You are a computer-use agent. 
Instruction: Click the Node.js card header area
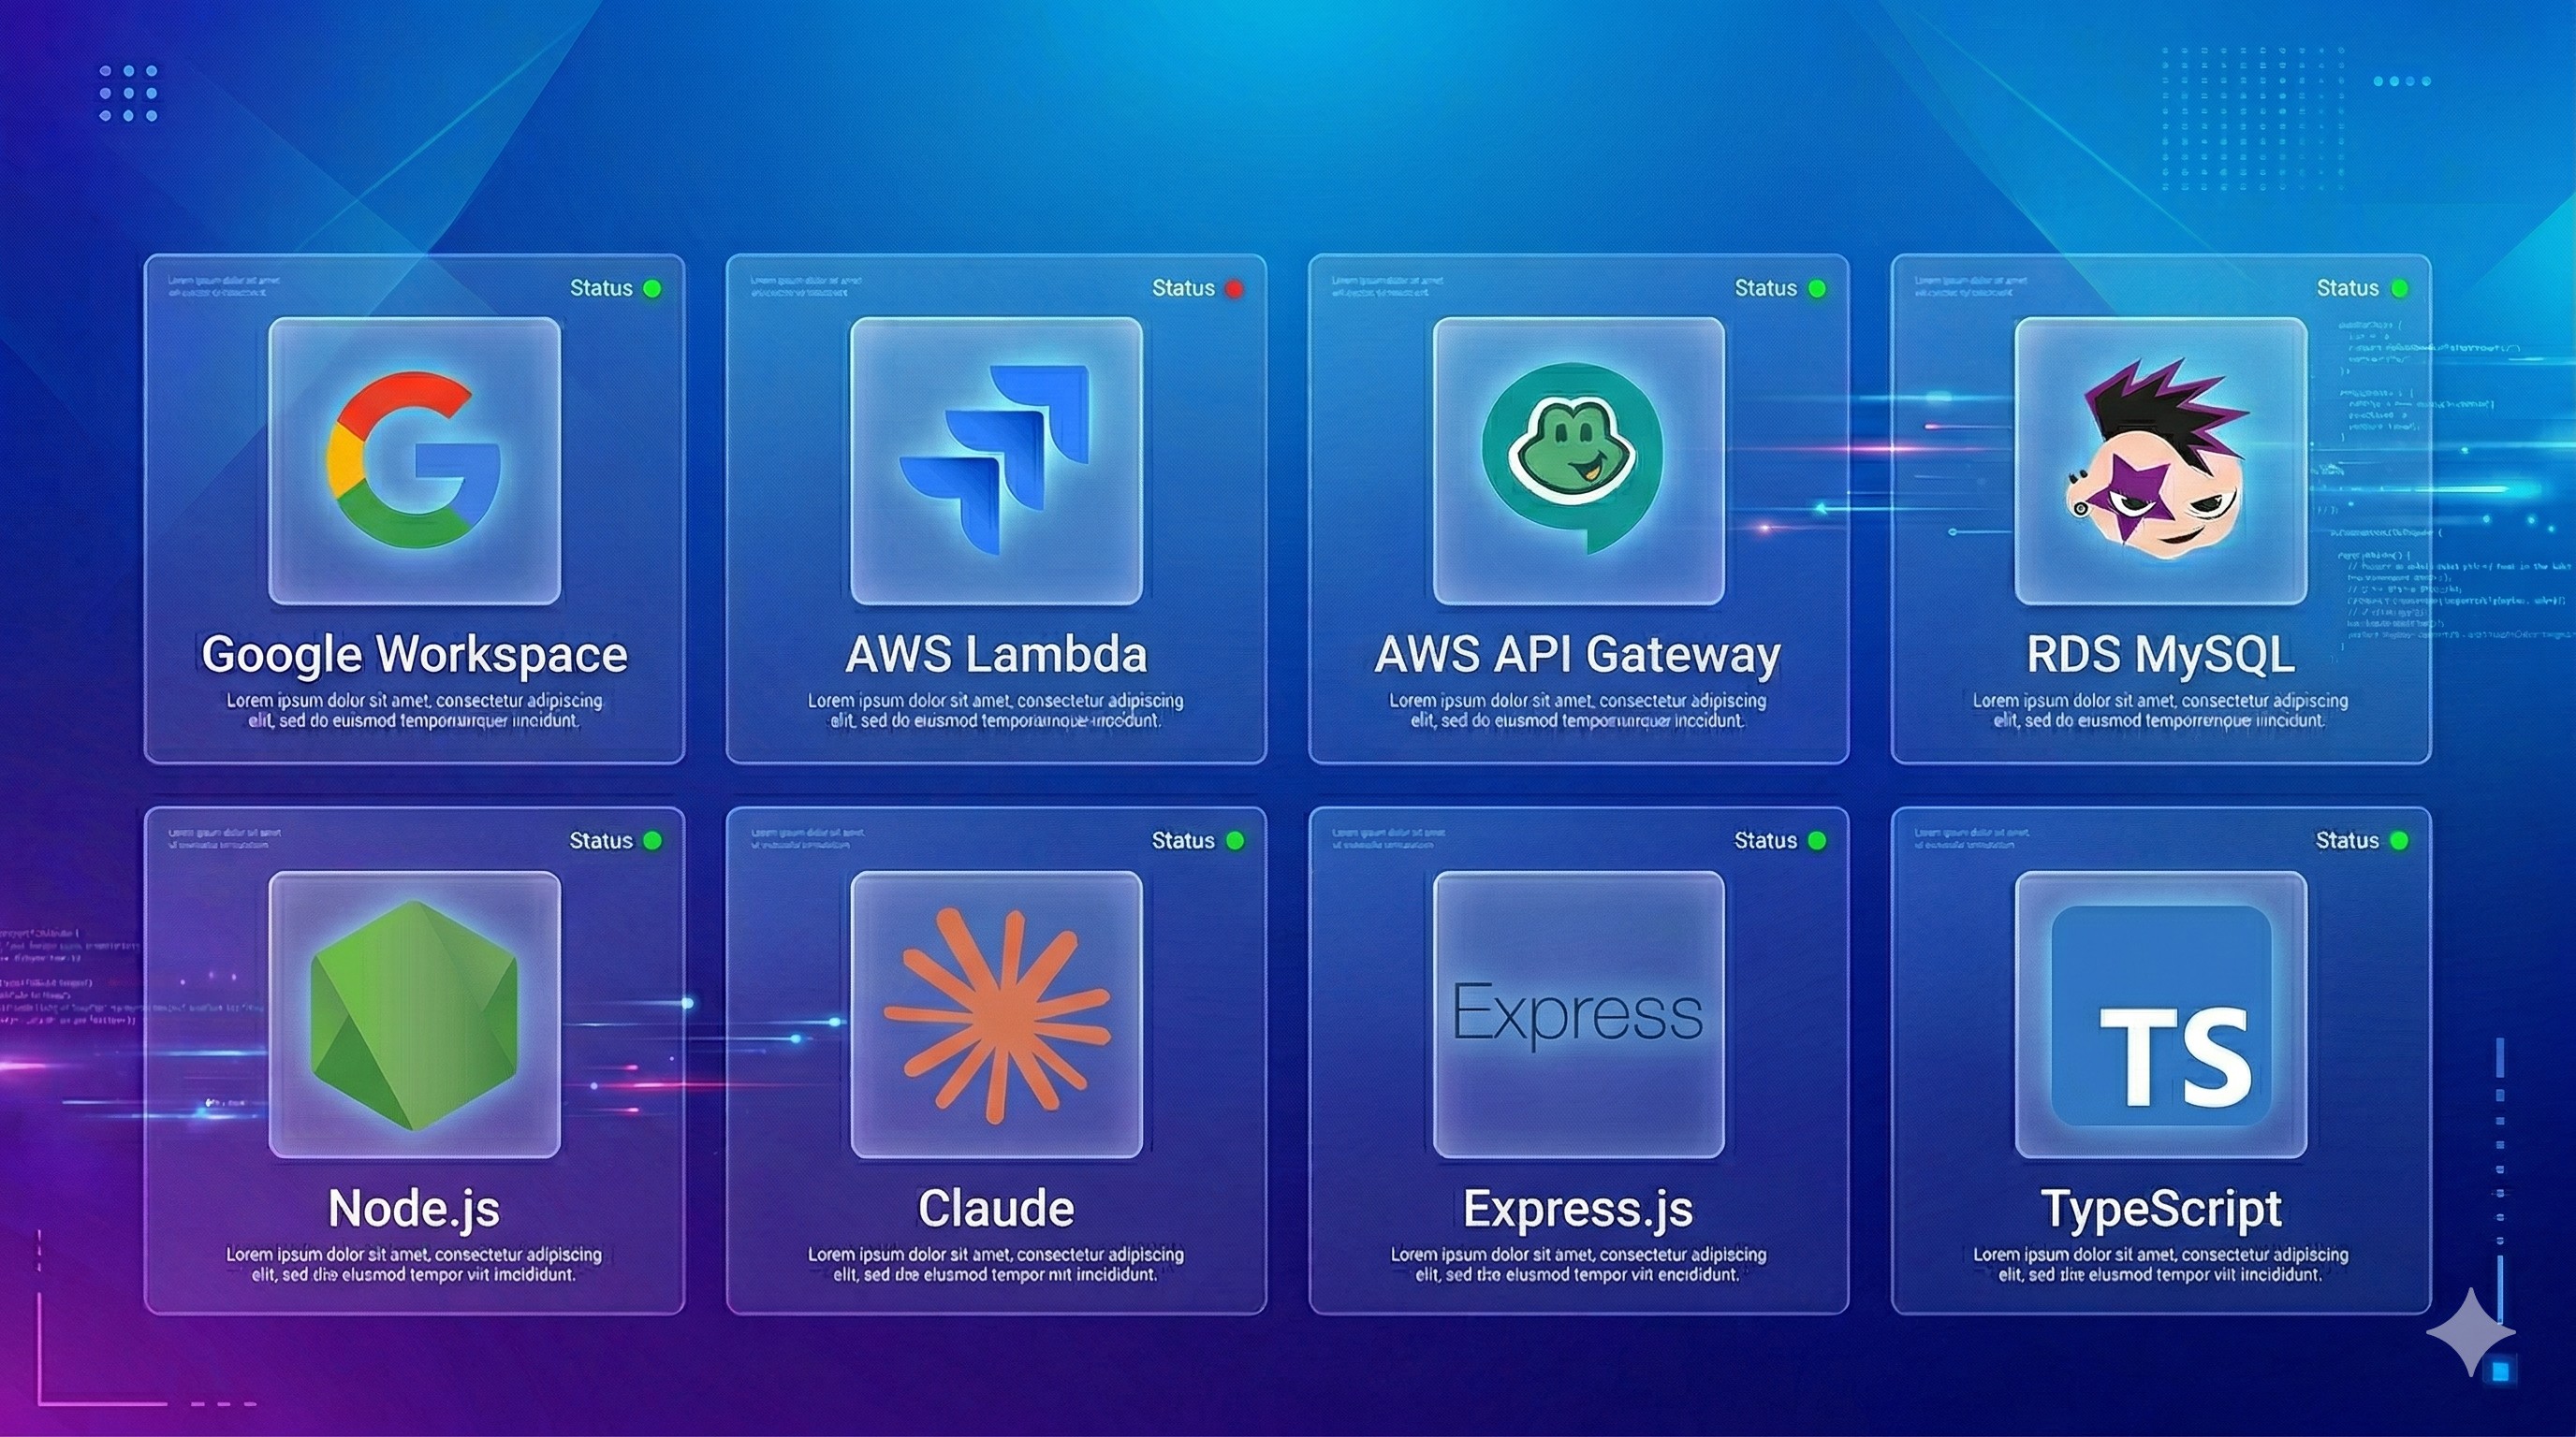412,839
